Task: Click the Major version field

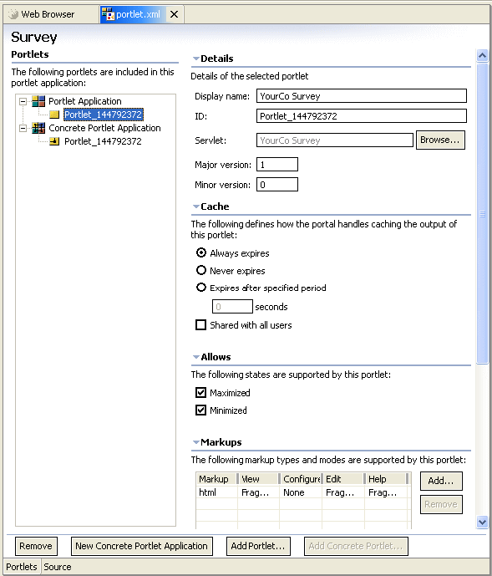Action: click(x=276, y=165)
